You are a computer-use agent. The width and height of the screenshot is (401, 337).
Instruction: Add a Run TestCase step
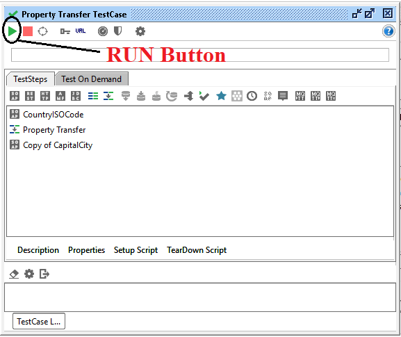[204, 96]
